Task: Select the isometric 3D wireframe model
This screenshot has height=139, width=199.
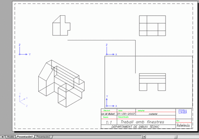Action: pos(61,84)
